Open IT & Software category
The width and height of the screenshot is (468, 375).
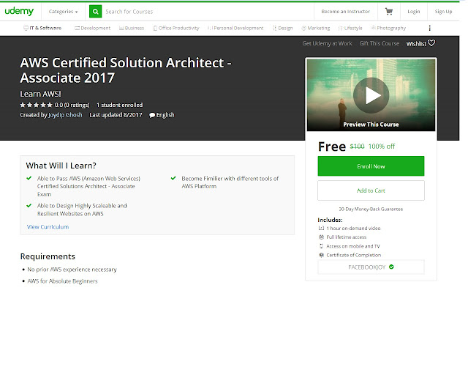42,28
